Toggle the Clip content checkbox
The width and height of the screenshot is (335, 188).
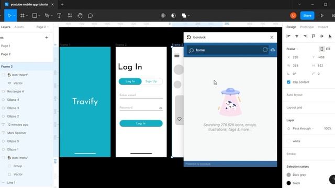288,82
